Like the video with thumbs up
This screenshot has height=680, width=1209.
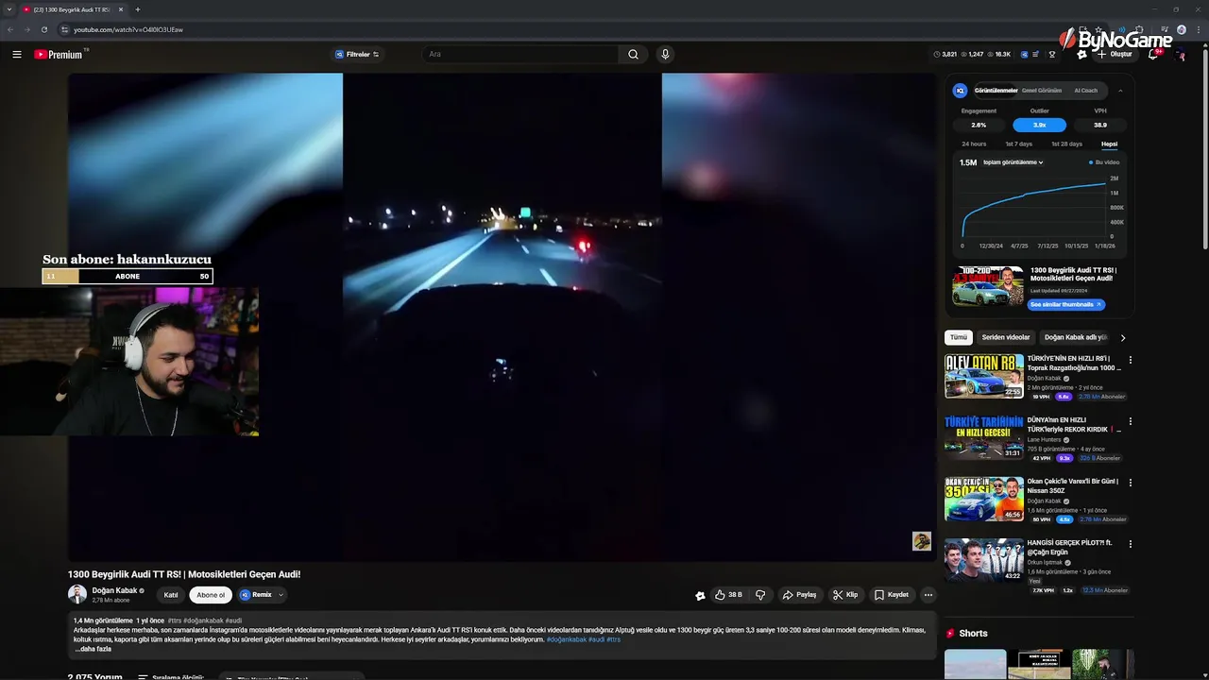[728, 595]
